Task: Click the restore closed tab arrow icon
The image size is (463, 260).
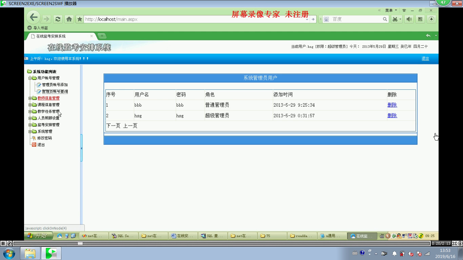Action: pos(428,36)
